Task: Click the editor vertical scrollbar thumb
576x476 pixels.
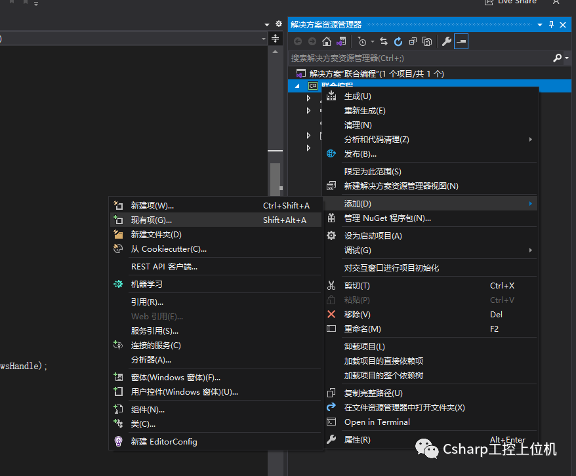Action: coord(275,179)
